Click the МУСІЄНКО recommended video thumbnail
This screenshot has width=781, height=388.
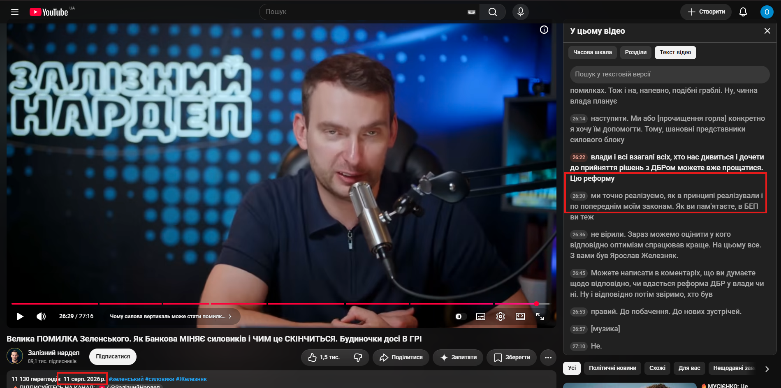click(x=630, y=385)
